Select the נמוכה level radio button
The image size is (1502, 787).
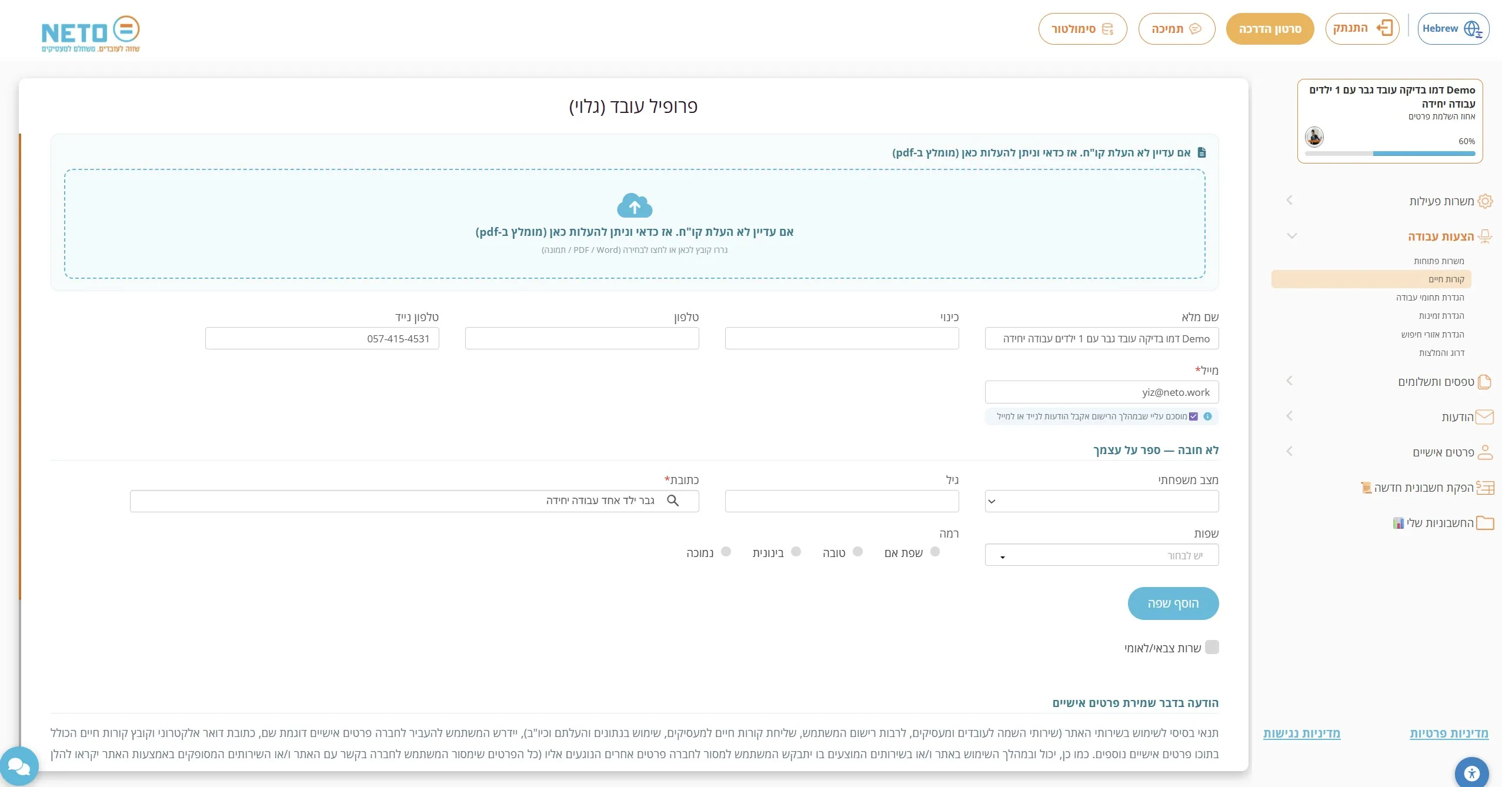click(726, 552)
